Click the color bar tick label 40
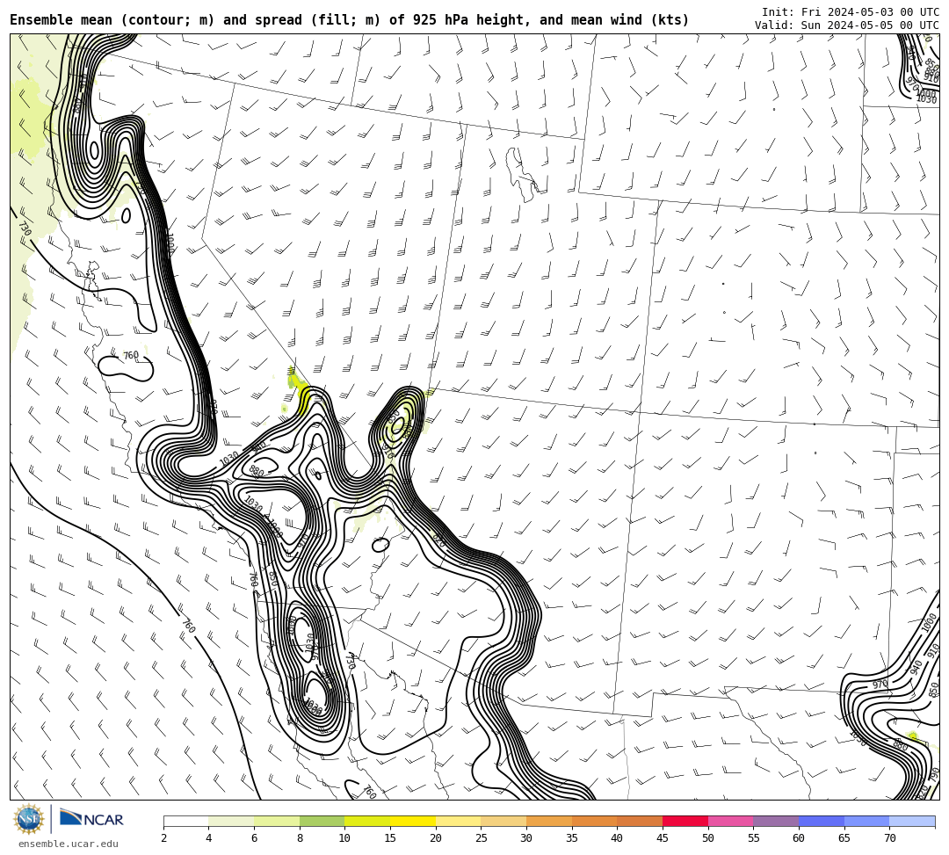This screenshot has width=949, height=855. pos(618,838)
